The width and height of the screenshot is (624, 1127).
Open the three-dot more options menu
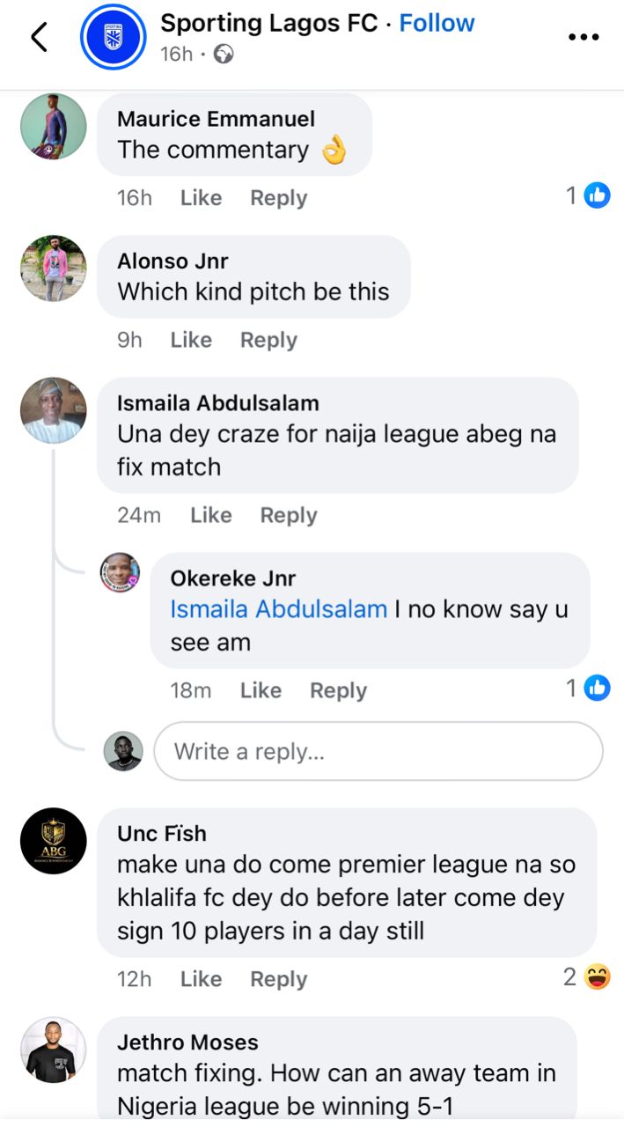pyautogui.click(x=583, y=37)
